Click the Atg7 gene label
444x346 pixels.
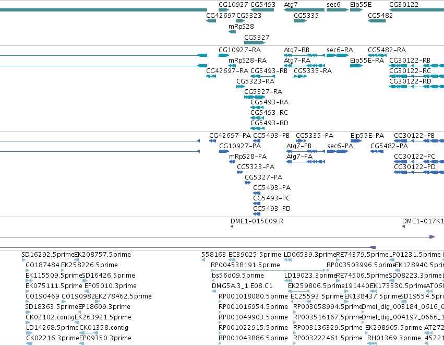(x=291, y=5)
